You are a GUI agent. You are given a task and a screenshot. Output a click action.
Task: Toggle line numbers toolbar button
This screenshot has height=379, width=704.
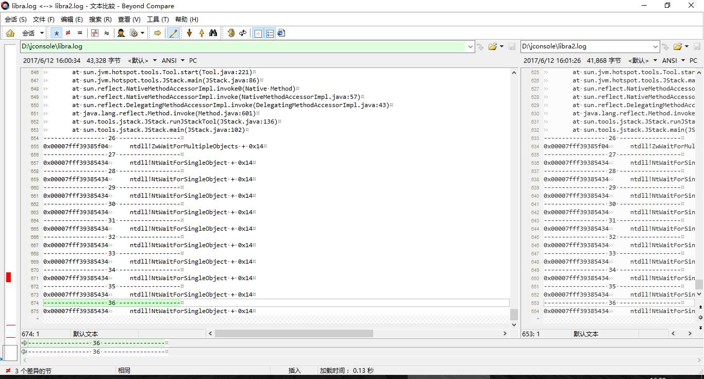[270, 33]
